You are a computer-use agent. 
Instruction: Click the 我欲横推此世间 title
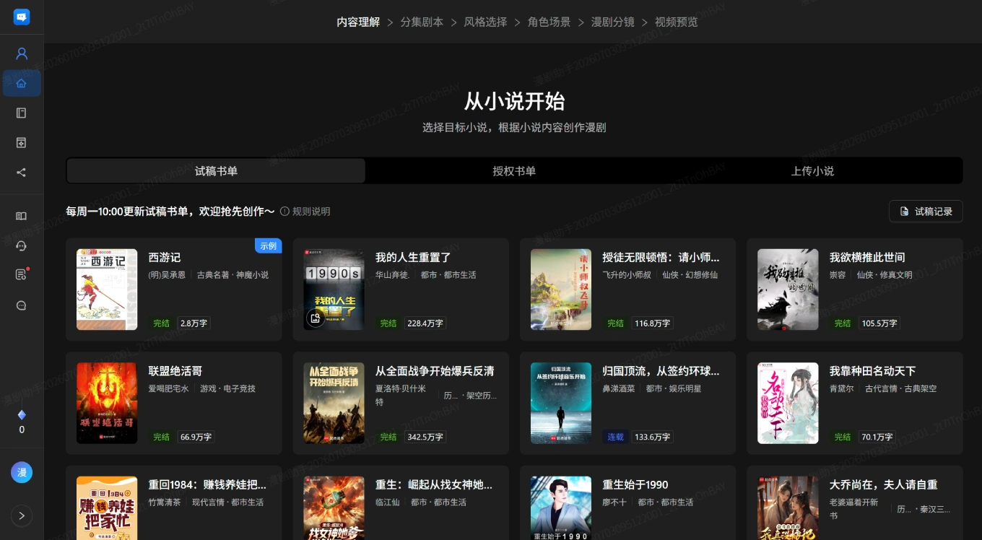point(867,258)
